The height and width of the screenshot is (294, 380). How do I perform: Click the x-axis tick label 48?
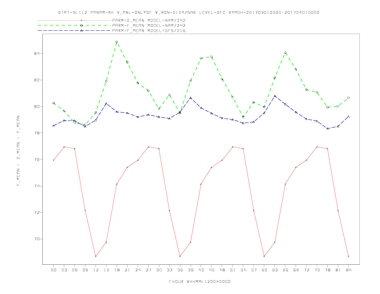pyautogui.click(x=222, y=270)
